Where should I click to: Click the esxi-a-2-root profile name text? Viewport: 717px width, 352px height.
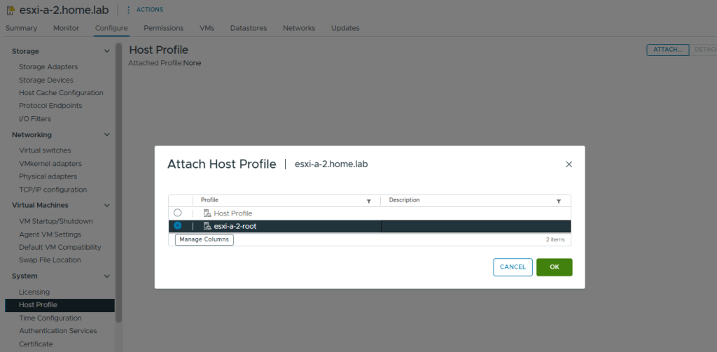click(235, 226)
